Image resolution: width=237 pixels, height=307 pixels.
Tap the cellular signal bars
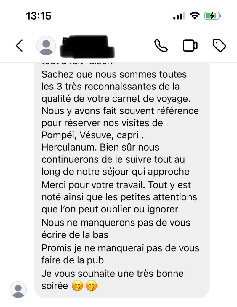[179, 16]
